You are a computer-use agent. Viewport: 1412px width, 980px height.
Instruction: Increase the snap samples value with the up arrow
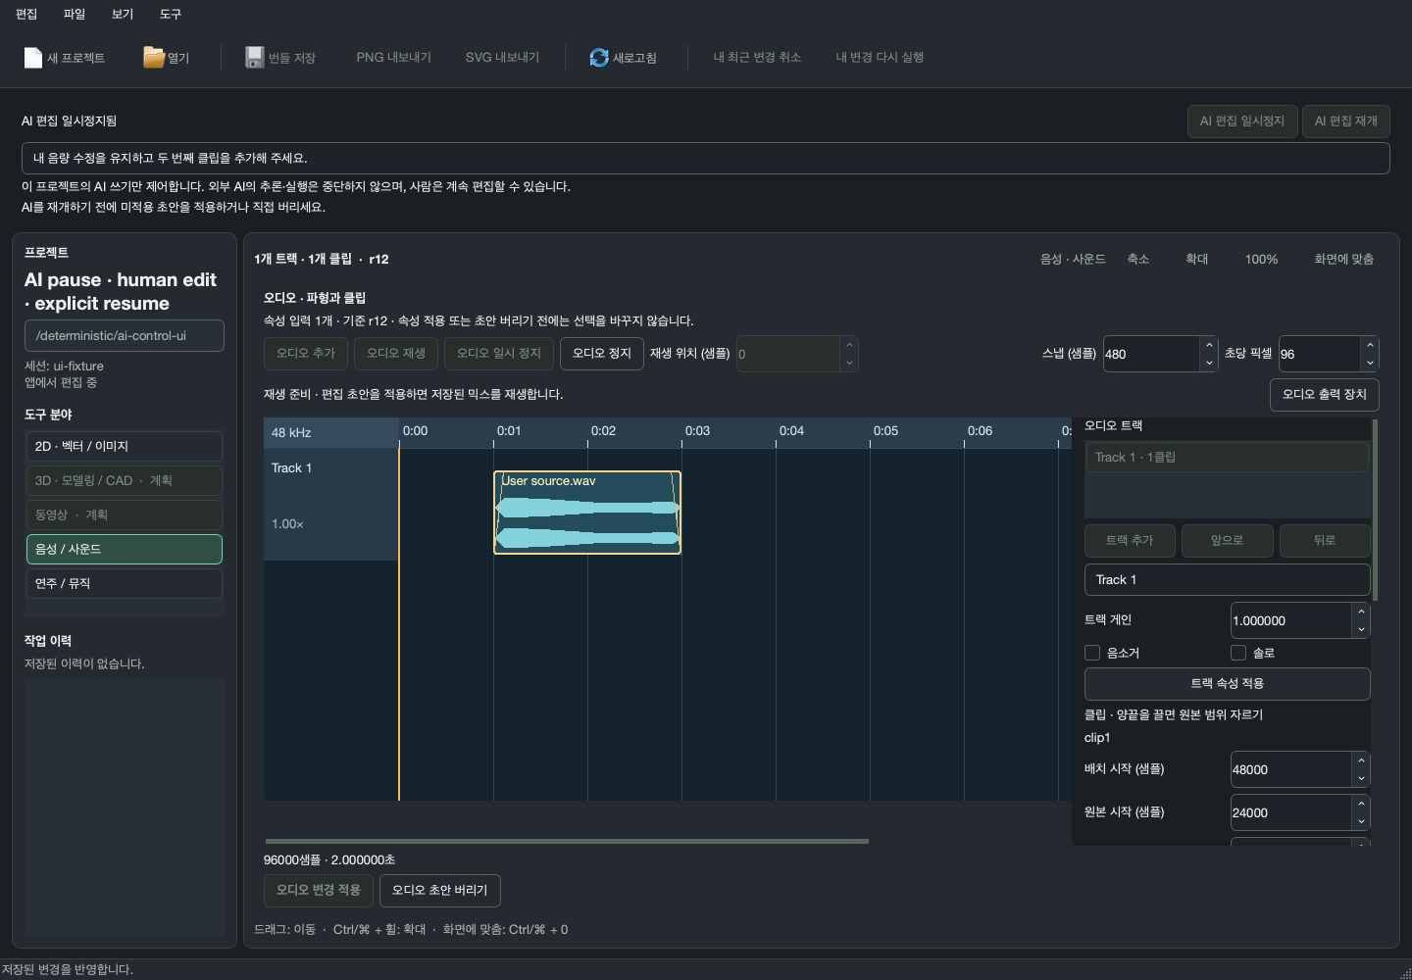(1209, 345)
